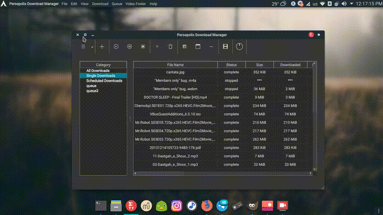Click the 2 MiB downloaded cell

pos(290,89)
